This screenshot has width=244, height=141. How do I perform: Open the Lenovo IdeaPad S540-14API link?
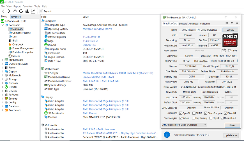tap(98, 77)
